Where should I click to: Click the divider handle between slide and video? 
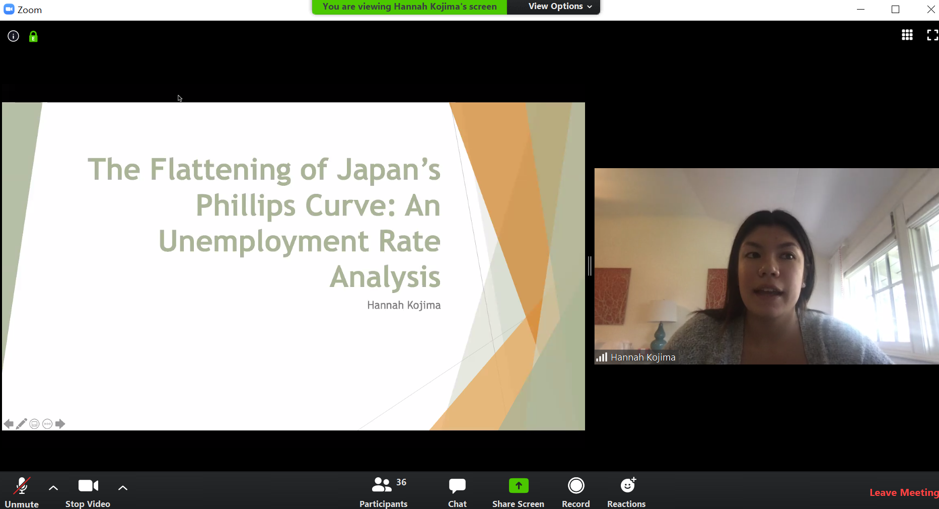590,266
